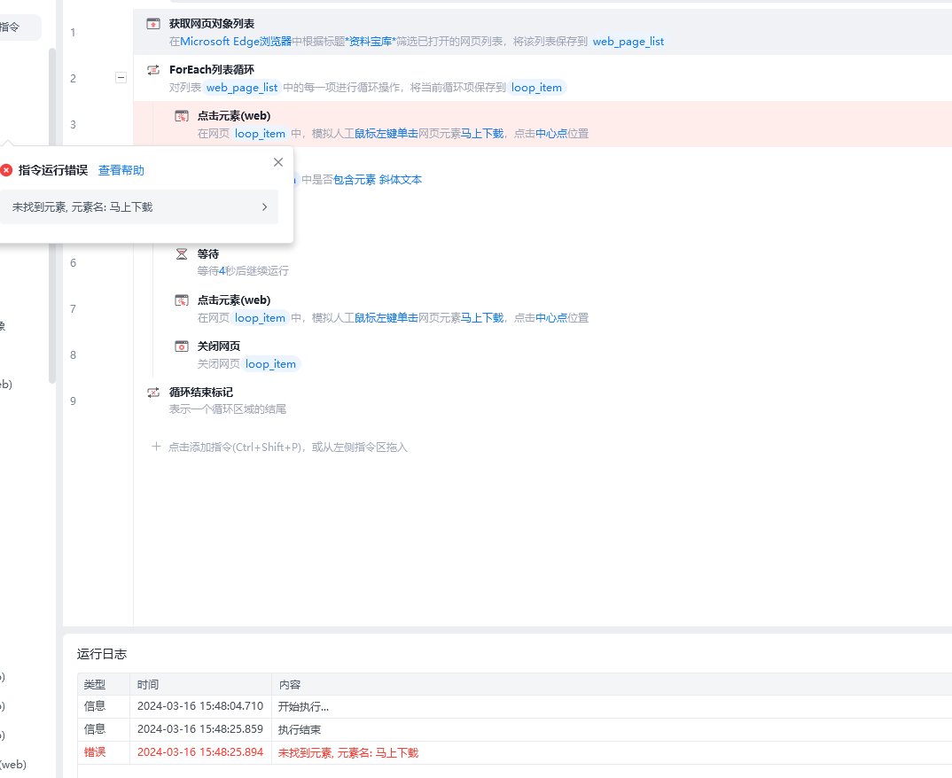
Task: Click the 时间 column header in run log
Action: (148, 685)
